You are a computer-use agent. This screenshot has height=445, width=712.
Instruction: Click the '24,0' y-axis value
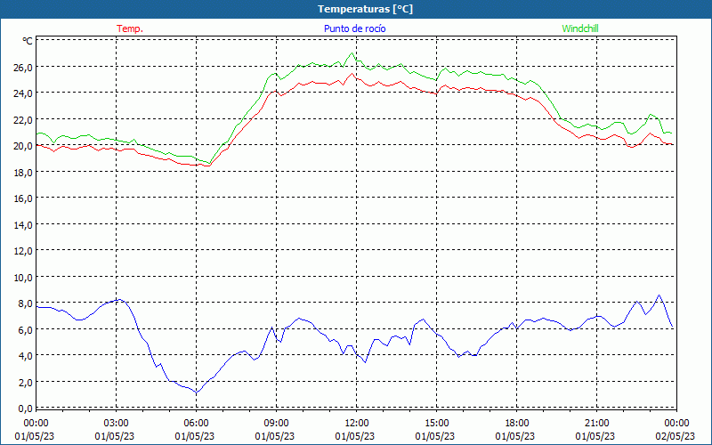[23, 93]
